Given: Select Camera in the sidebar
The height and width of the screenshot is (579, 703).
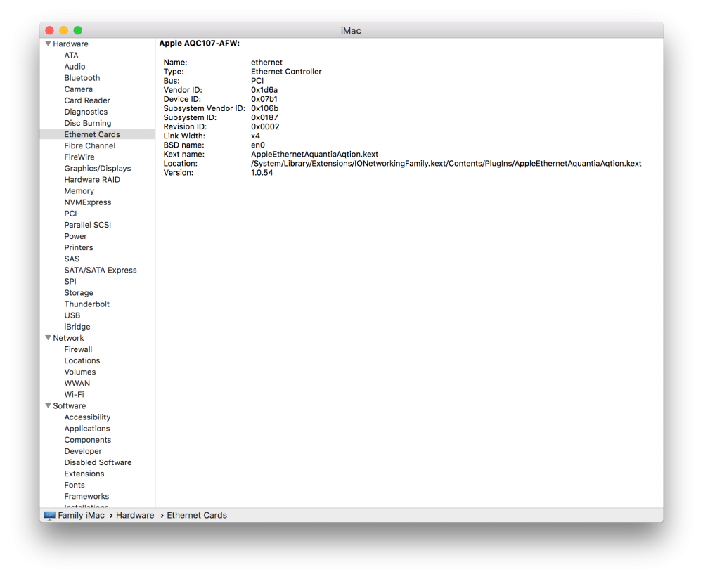Looking at the screenshot, I should (79, 89).
